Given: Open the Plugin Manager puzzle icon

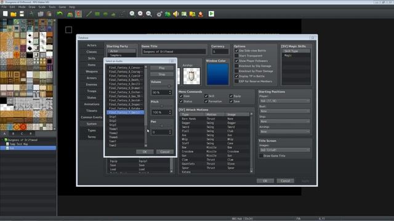Looking at the screenshot, I should coord(167,14).
